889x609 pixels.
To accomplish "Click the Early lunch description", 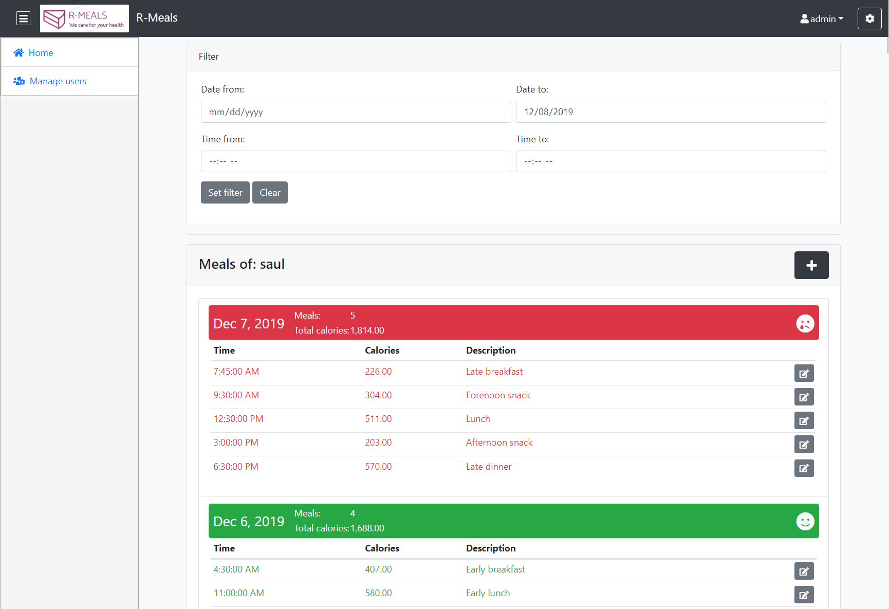I will (x=488, y=593).
